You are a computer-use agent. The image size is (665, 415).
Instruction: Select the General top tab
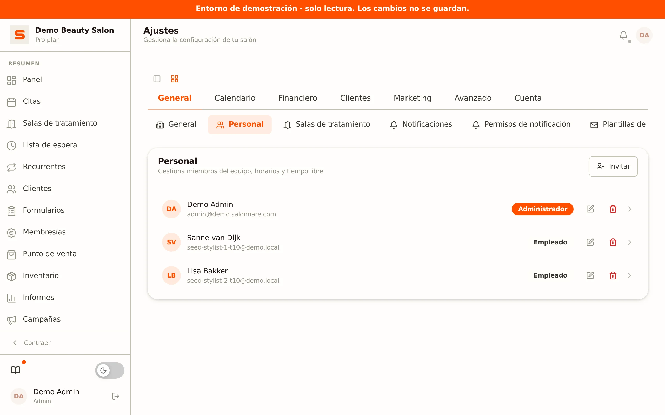175,98
